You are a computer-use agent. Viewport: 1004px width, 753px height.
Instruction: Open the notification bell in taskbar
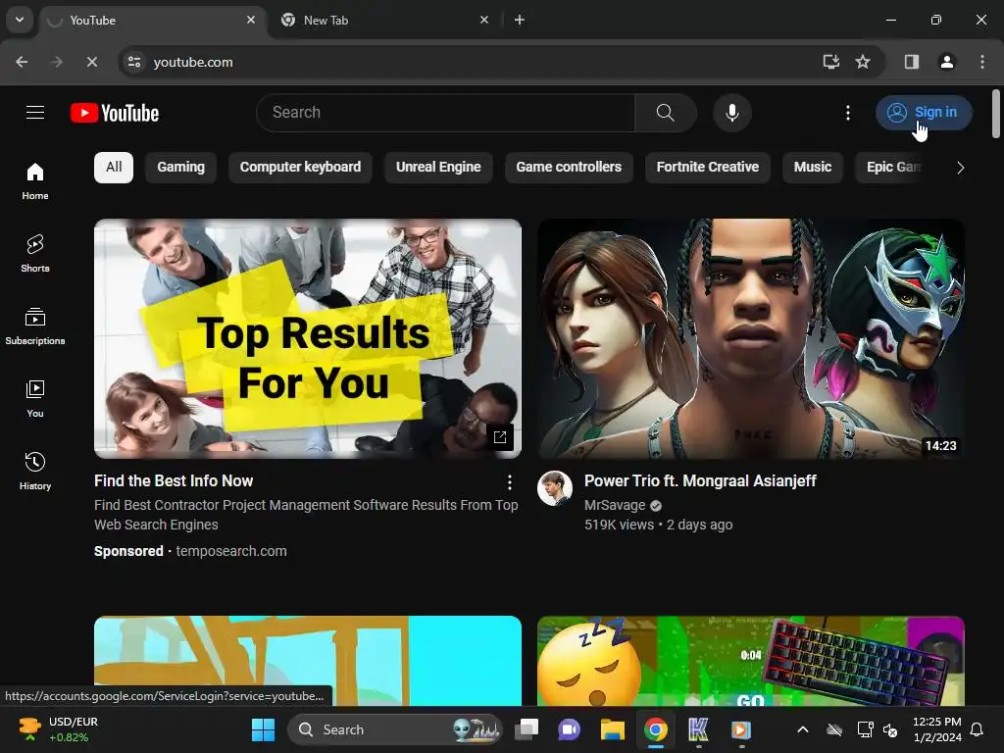[978, 729]
